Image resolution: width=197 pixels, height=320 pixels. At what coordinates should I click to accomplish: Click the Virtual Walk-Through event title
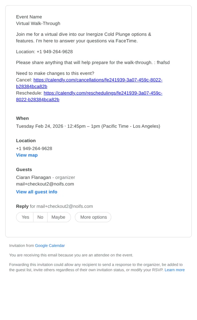pos(38,23)
